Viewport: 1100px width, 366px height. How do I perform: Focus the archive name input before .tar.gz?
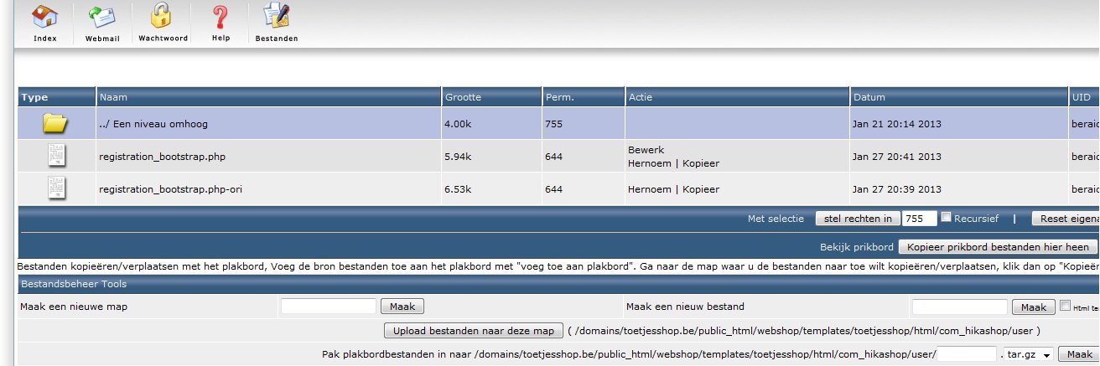point(967,354)
